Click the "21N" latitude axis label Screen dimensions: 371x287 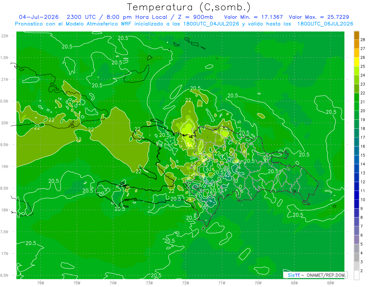(5, 79)
